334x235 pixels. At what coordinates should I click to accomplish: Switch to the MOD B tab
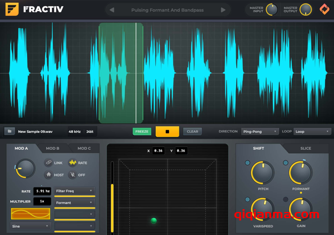(x=53, y=148)
